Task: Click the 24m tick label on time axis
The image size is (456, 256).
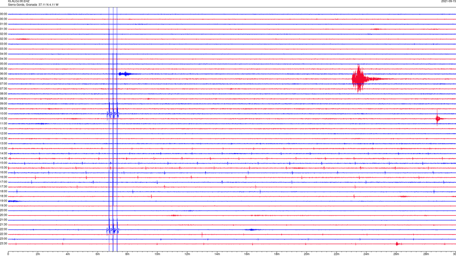Action: [x=366, y=254]
